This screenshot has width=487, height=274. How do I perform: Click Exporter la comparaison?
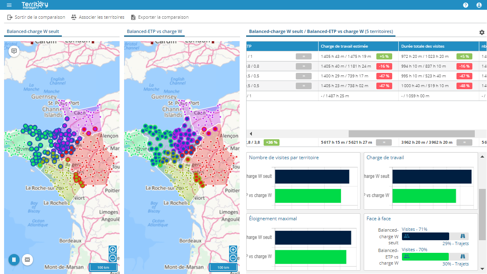click(x=159, y=17)
